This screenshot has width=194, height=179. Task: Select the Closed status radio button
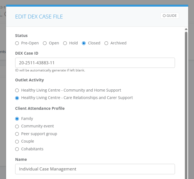point(84,43)
